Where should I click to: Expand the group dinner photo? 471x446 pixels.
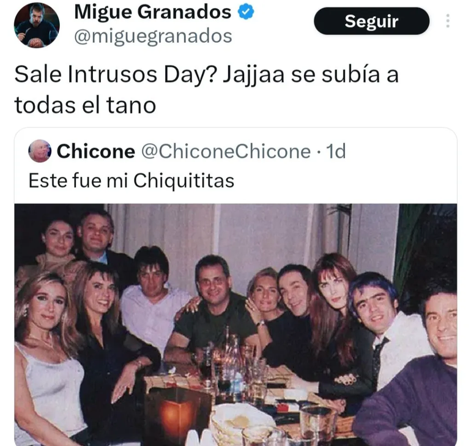pos(236,325)
